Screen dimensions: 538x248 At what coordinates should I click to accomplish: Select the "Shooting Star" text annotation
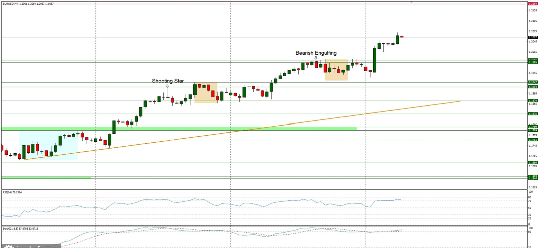pyautogui.click(x=167, y=80)
